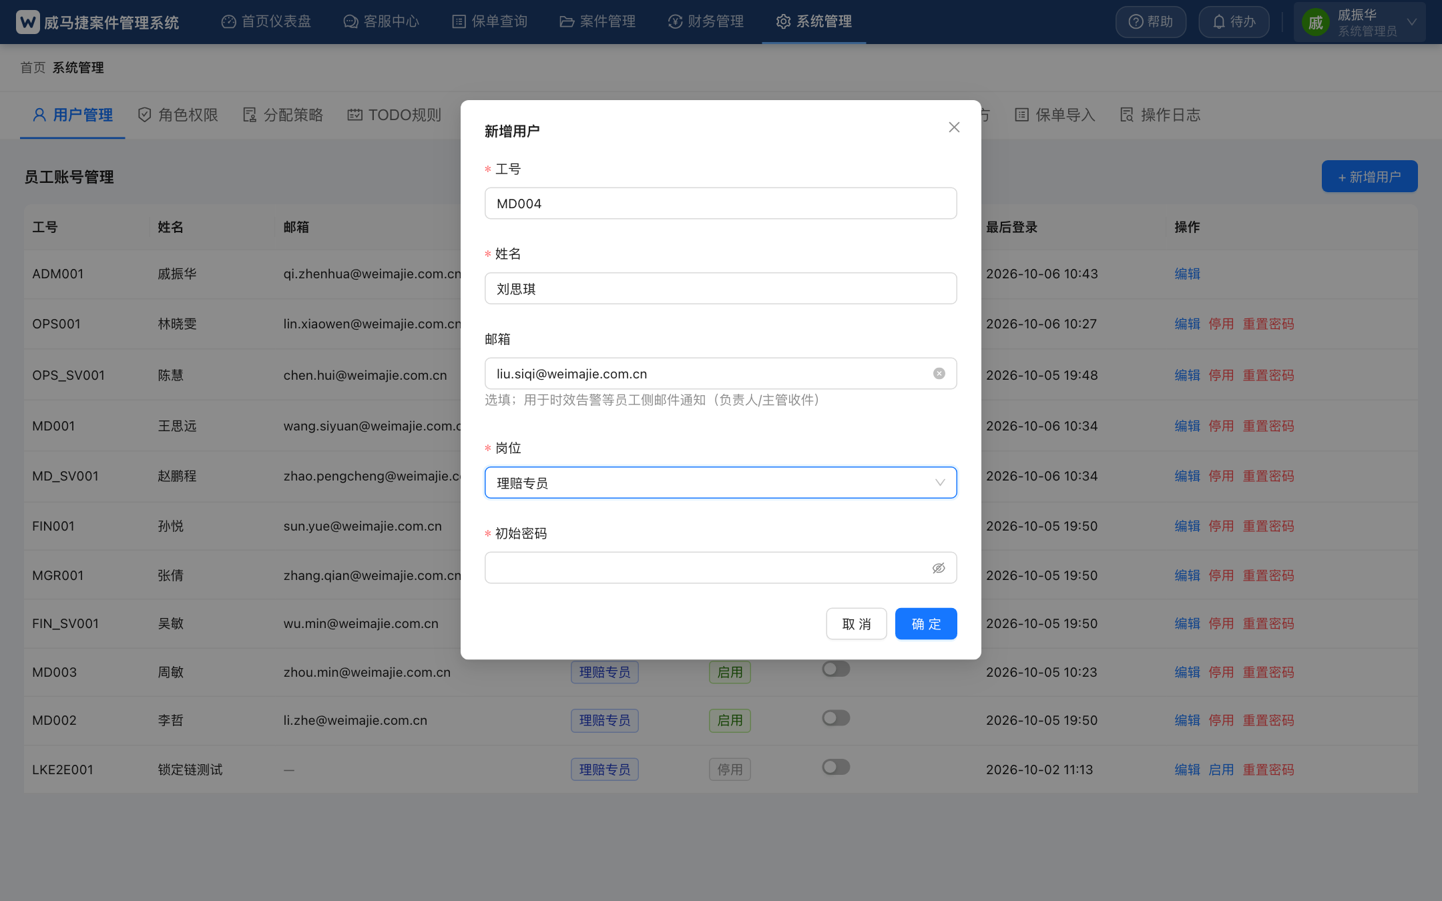Image resolution: width=1442 pixels, height=901 pixels.
Task: Open the 保单查询 menu
Action: coord(490,21)
